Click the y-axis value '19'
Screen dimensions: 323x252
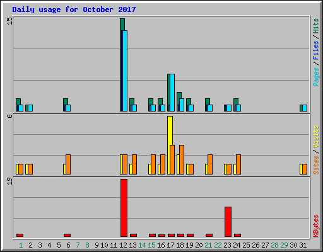(9, 181)
